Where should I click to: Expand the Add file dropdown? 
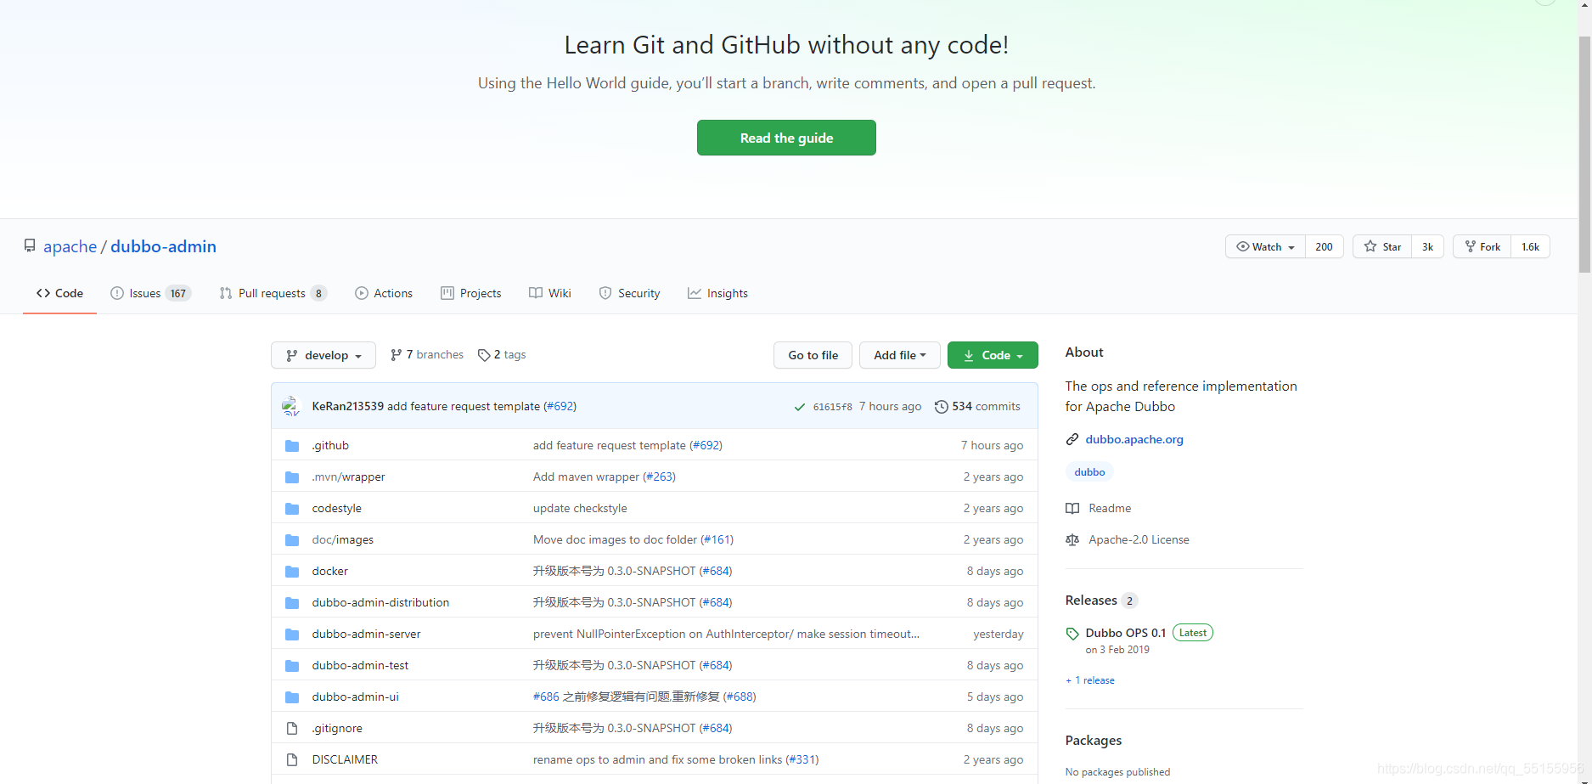point(899,355)
